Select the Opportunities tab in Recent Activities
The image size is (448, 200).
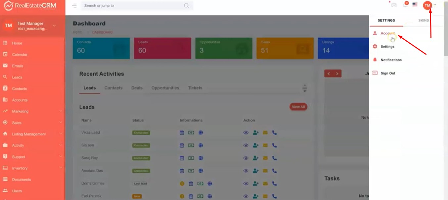165,88
